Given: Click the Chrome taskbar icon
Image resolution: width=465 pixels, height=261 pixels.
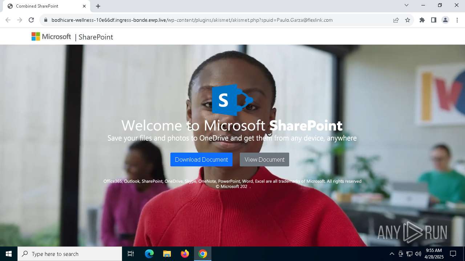Looking at the screenshot, I should tap(203, 254).
